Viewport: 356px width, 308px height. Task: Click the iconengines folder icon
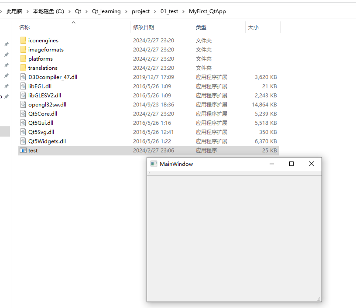[23, 41]
